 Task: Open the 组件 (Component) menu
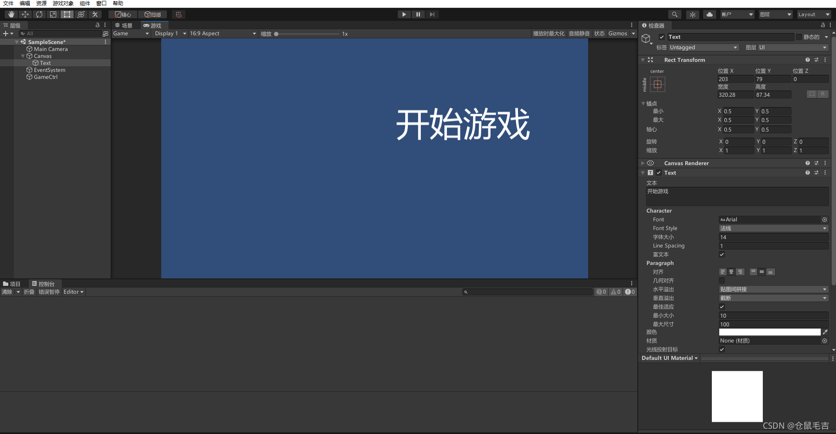pyautogui.click(x=85, y=3)
